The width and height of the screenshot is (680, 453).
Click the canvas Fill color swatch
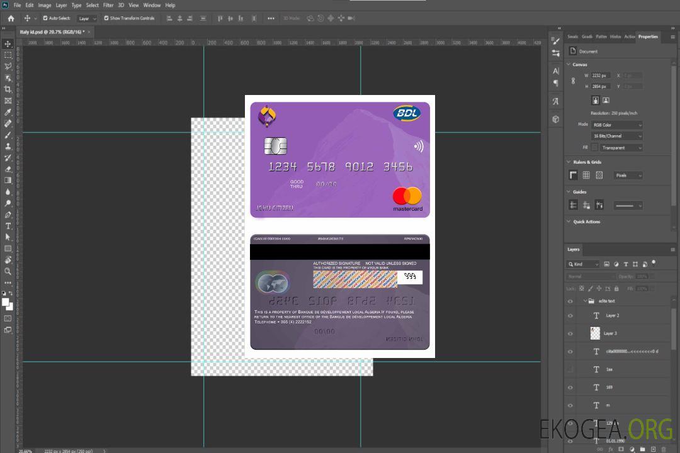594,148
